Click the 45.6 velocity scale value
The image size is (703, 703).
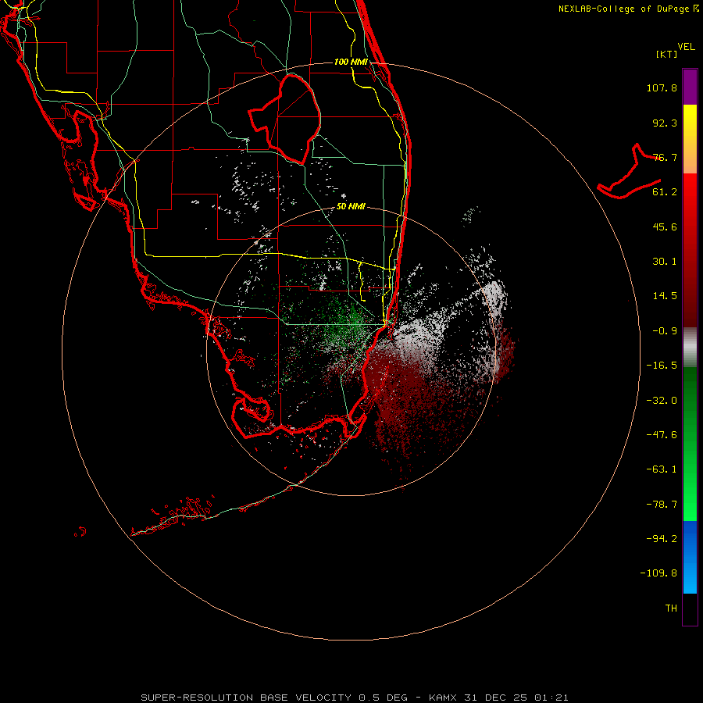(x=665, y=227)
